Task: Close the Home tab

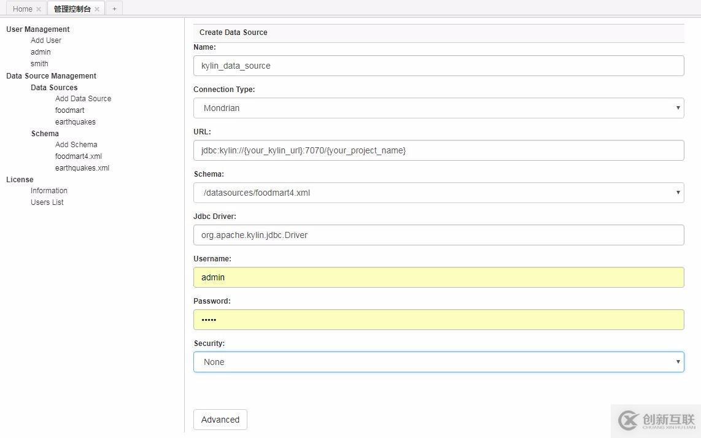Action: click(39, 9)
